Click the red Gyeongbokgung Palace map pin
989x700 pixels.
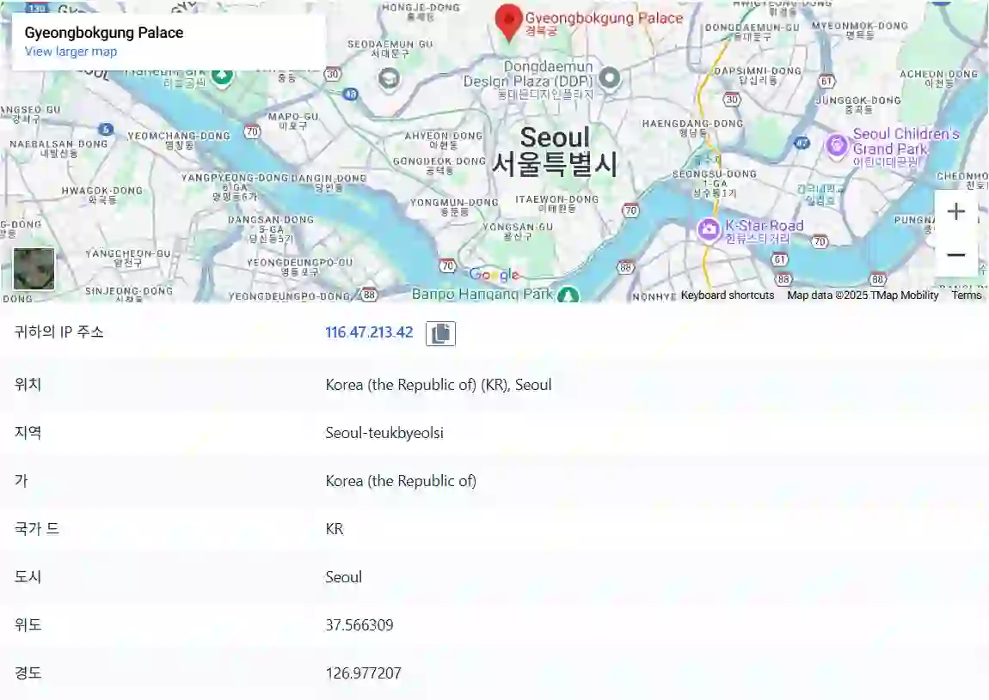point(508,22)
